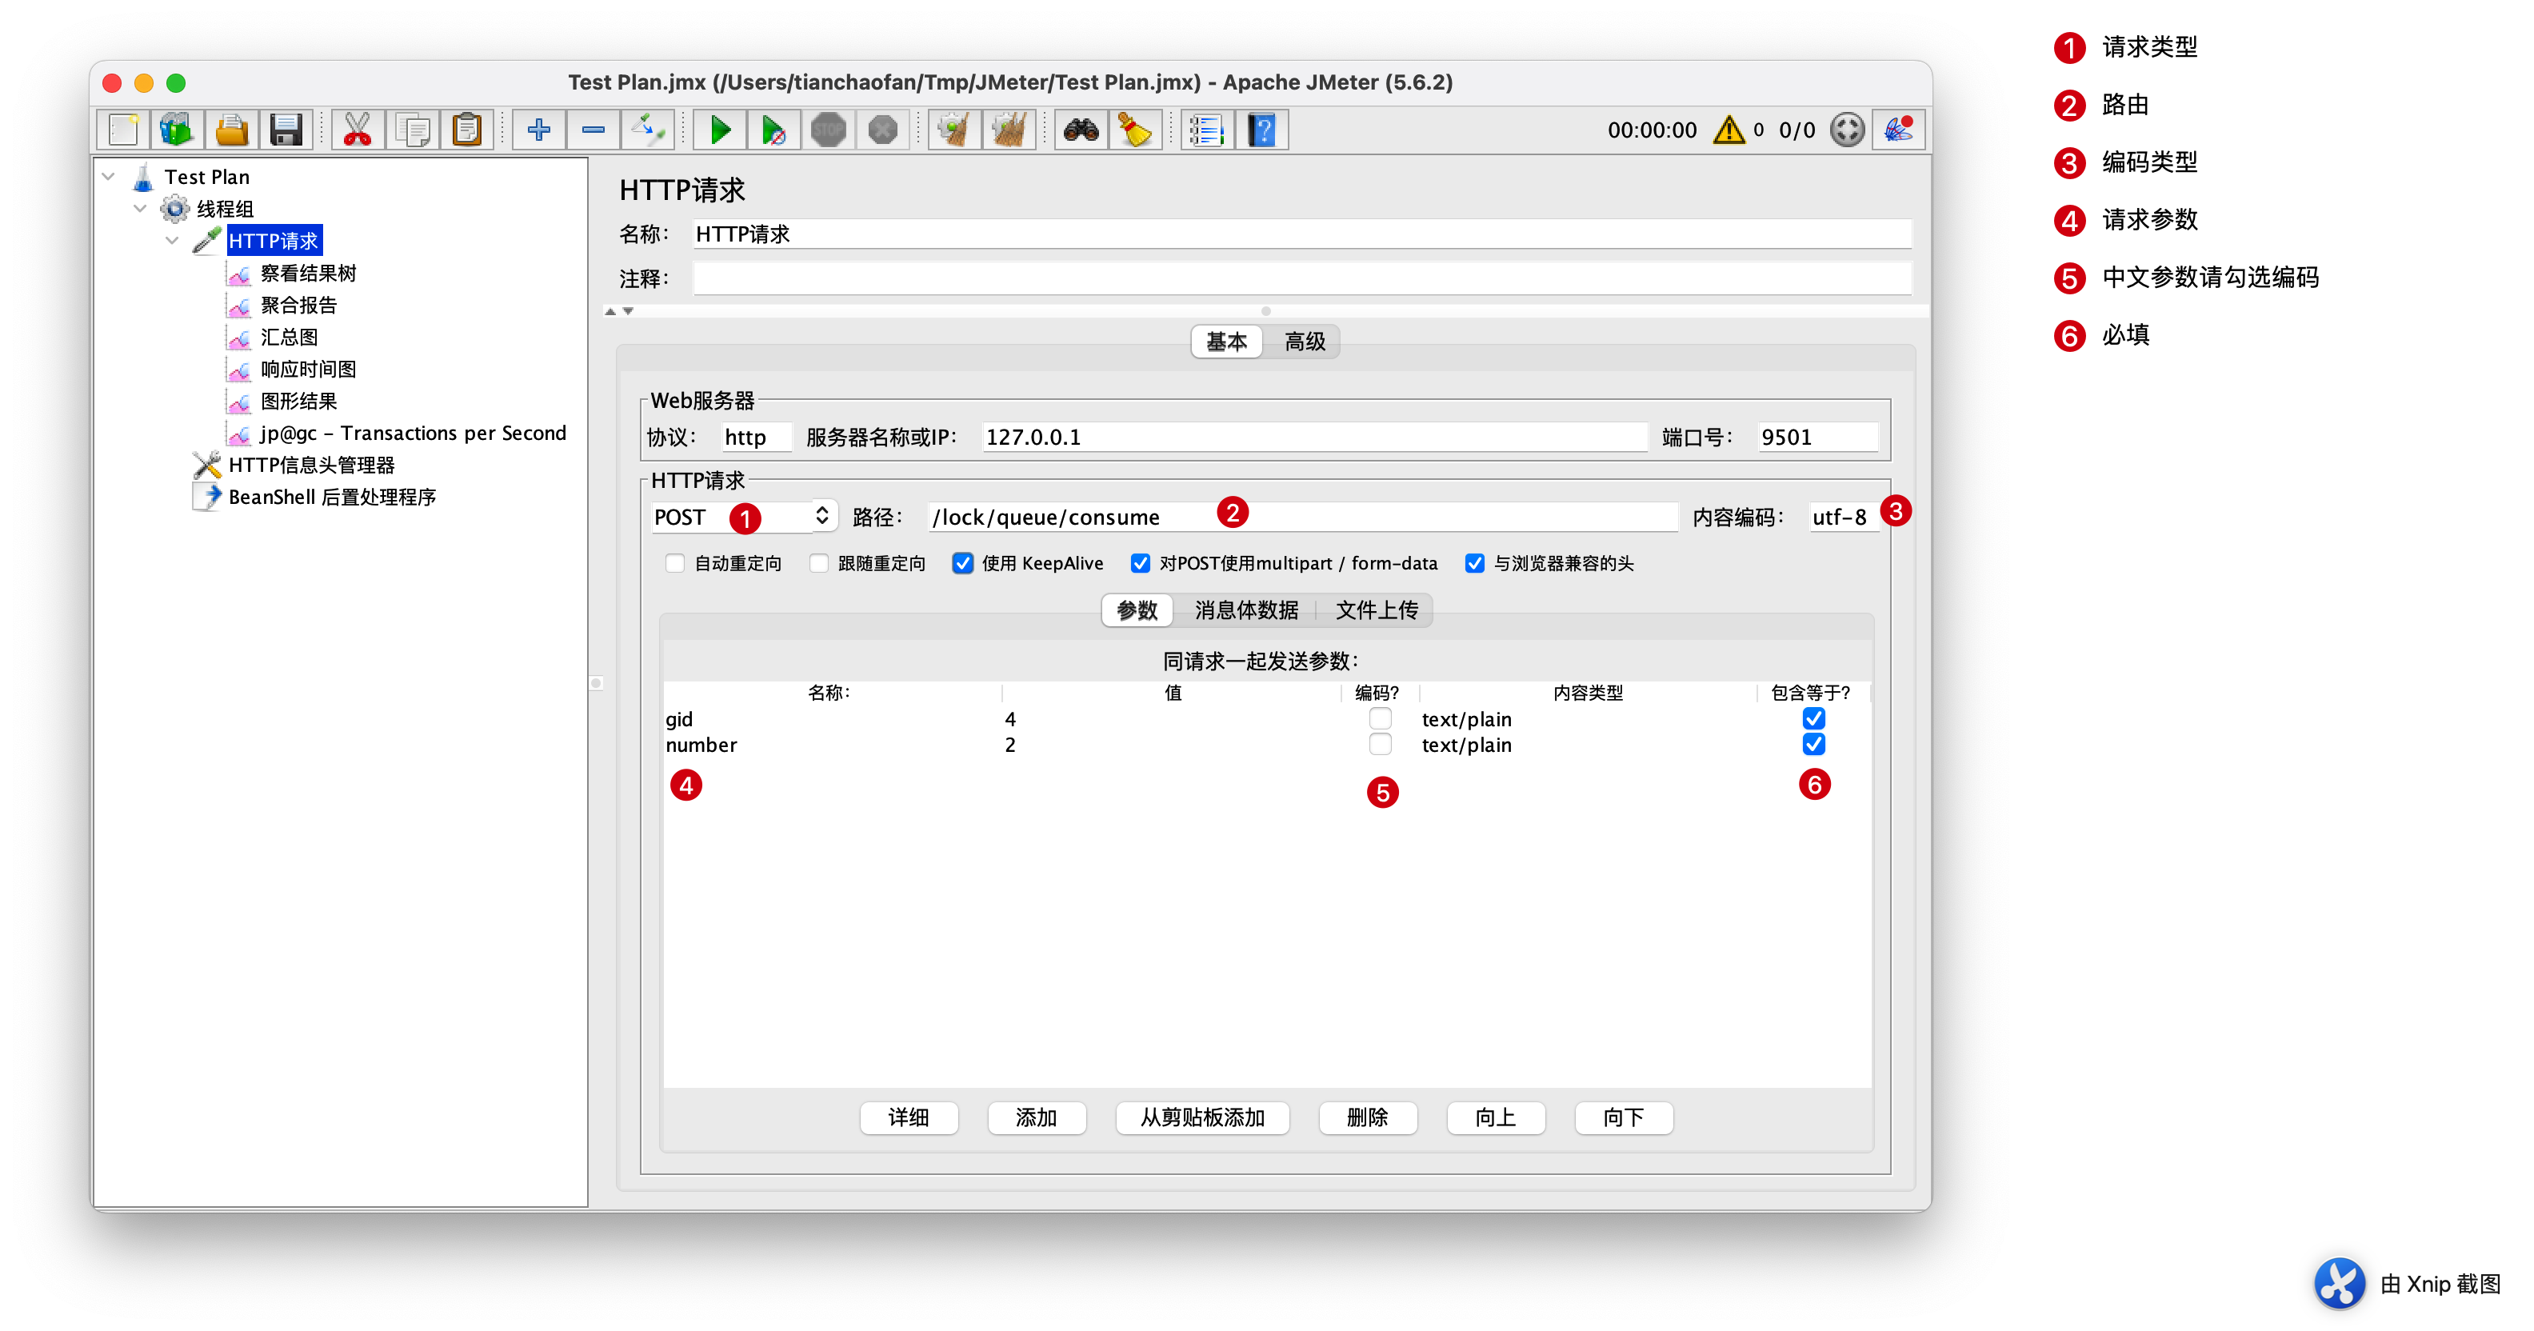Select the 参数 tab
Image resolution: width=2534 pixels, height=1331 pixels.
1137,611
